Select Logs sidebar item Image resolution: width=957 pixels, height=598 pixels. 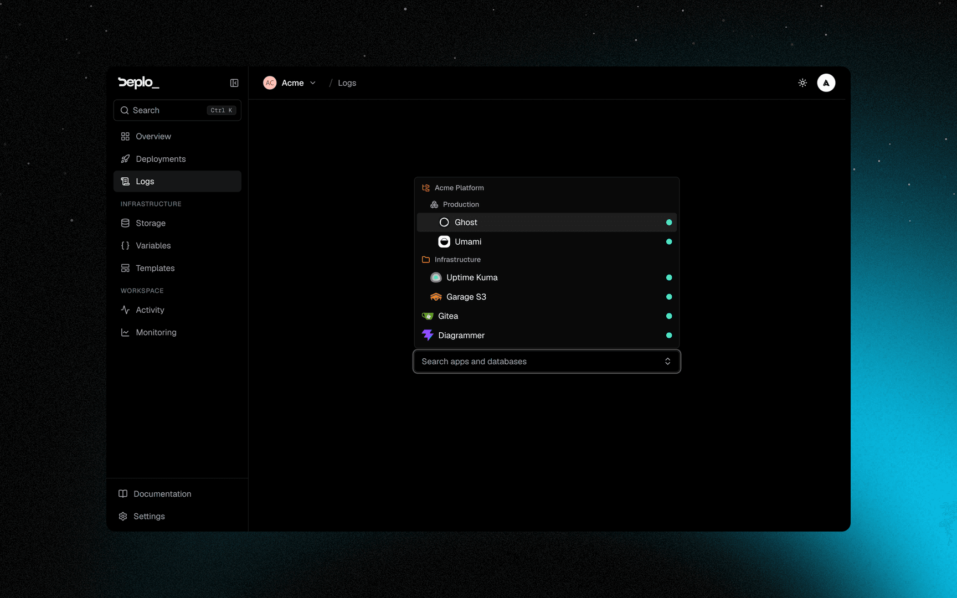coord(177,181)
